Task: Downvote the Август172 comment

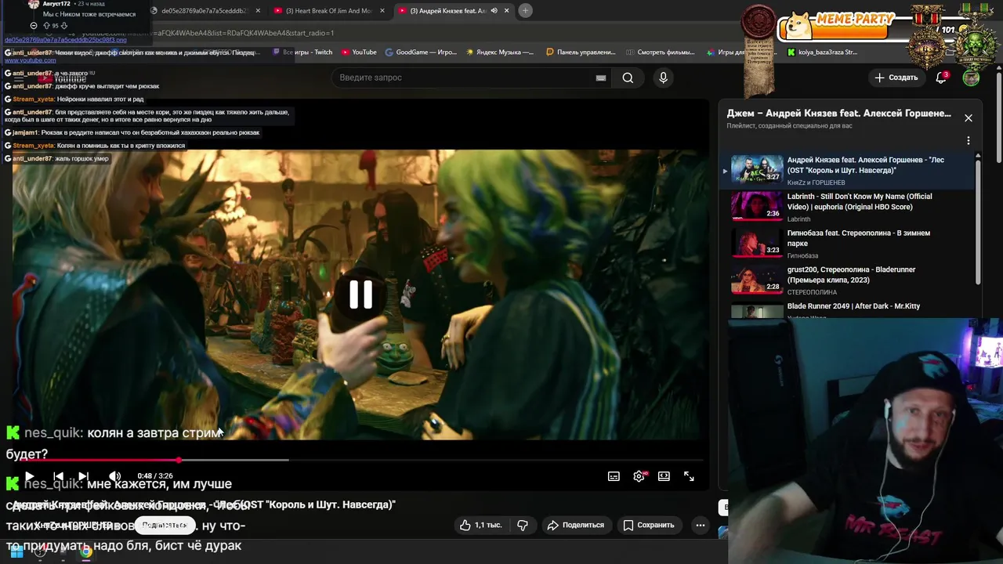Action: (63, 26)
